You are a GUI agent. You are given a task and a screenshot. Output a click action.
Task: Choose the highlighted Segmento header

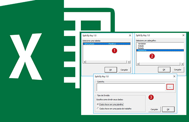point(160,50)
